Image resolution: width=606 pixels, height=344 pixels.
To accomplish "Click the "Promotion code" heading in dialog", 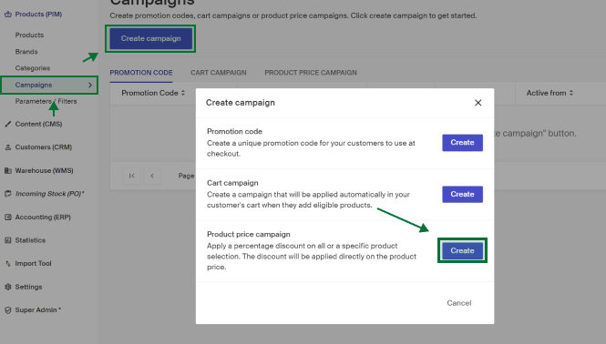I will point(234,131).
